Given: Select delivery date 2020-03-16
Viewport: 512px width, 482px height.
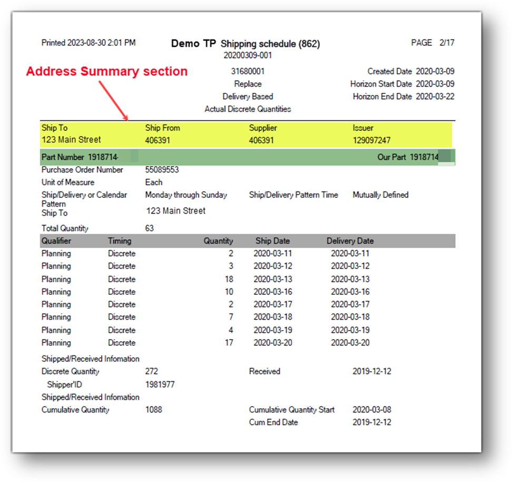Looking at the screenshot, I should [350, 292].
